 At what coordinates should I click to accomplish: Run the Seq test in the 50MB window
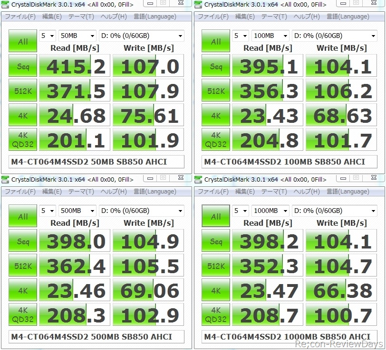click(23, 65)
